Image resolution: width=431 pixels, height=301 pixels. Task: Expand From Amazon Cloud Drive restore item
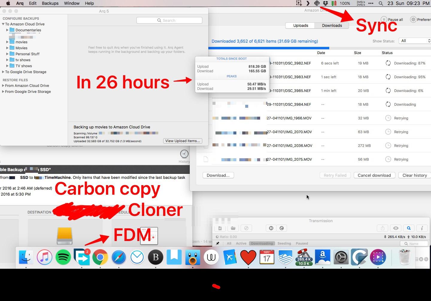3,86
